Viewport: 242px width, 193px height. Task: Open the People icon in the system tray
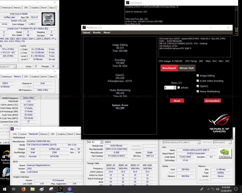pyautogui.click(x=202, y=189)
